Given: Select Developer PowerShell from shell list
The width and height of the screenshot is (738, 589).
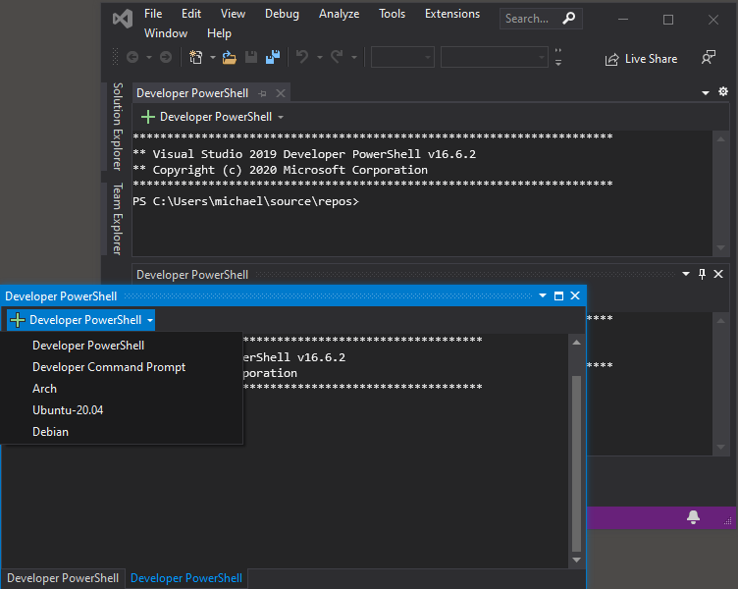Looking at the screenshot, I should coord(122,346).
